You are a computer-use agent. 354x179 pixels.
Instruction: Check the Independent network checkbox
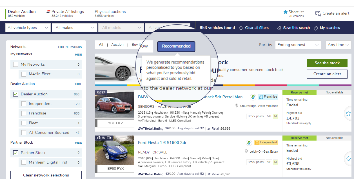click(x=24, y=104)
